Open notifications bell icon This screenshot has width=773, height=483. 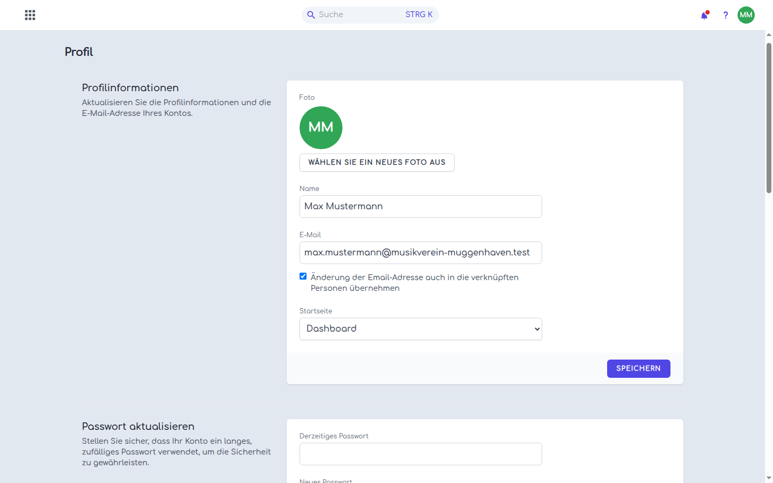point(704,15)
